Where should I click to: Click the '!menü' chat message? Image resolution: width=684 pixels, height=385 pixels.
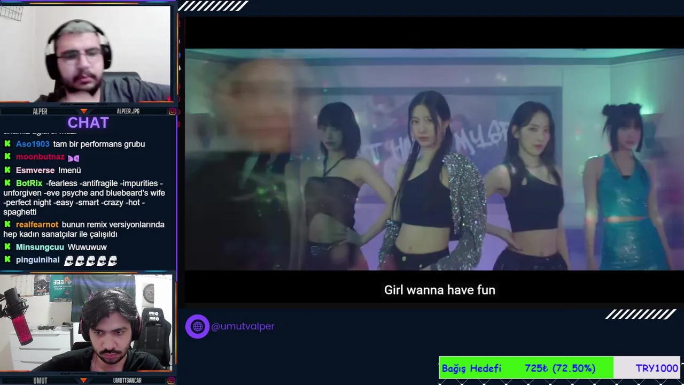69,170
